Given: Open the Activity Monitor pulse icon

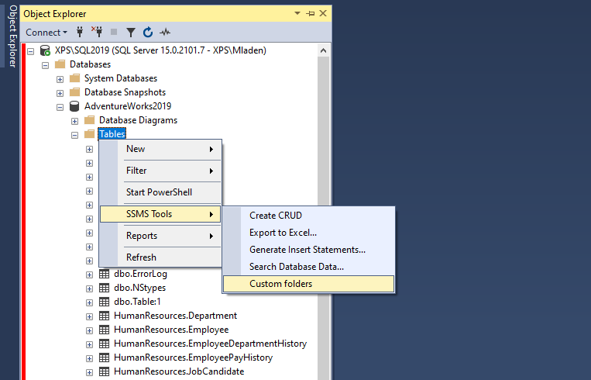Looking at the screenshot, I should click(x=165, y=33).
